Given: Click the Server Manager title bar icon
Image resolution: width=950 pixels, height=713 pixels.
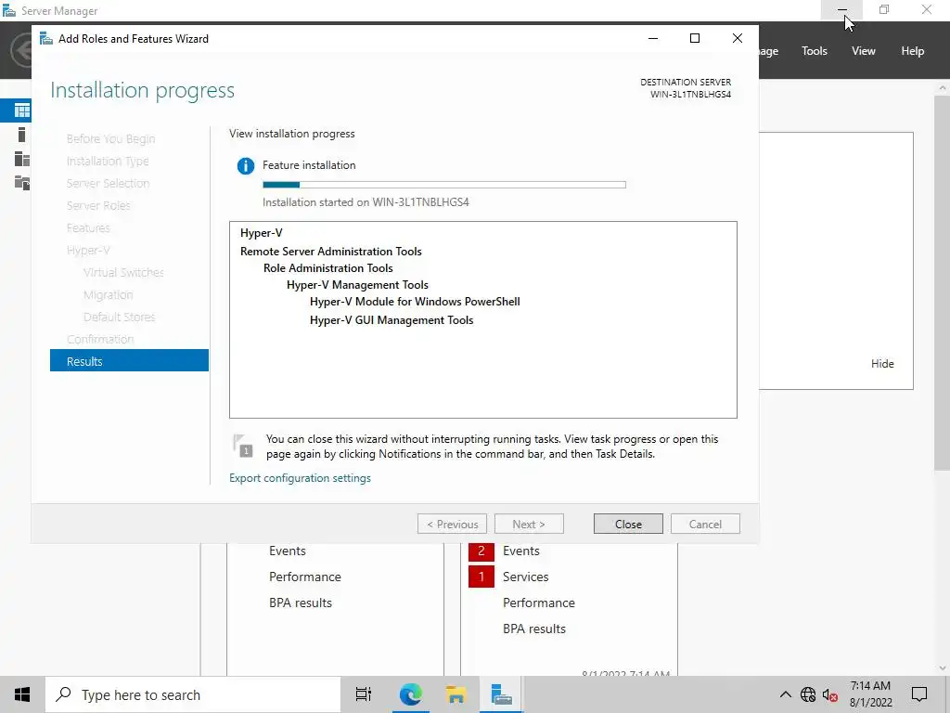Looking at the screenshot, I should [9, 11].
